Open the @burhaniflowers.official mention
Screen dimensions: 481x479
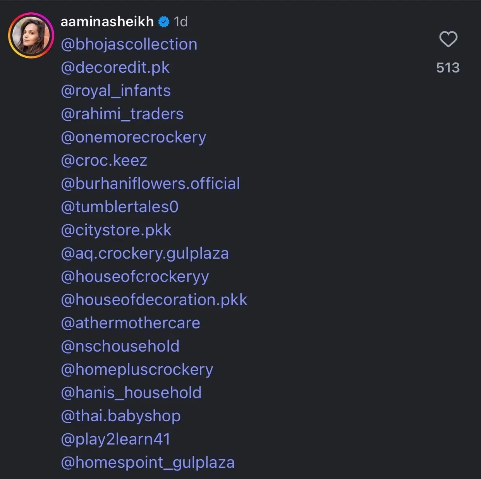click(150, 184)
